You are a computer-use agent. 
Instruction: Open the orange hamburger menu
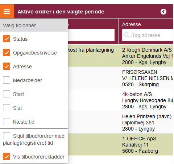[7, 11]
